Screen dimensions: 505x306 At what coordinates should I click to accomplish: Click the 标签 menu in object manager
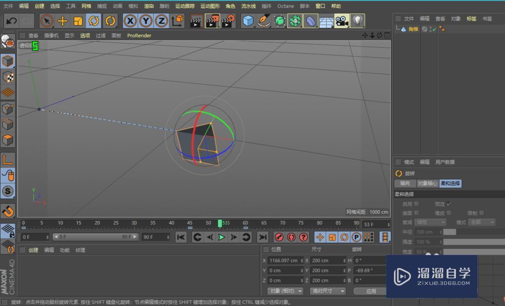[x=472, y=19]
